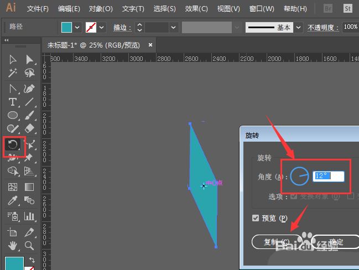Open Adobe Bridge via Br icon
This screenshot has width=359, height=270.
[328, 9]
